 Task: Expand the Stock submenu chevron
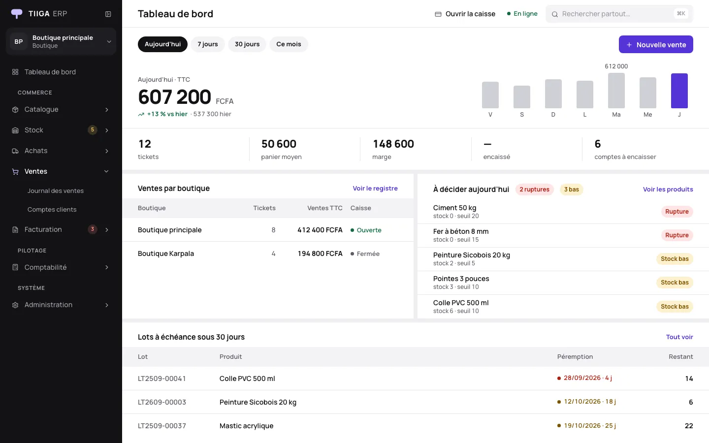tap(107, 130)
